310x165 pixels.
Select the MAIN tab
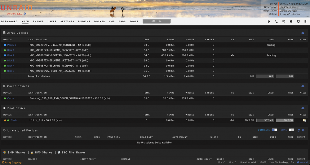25,21
